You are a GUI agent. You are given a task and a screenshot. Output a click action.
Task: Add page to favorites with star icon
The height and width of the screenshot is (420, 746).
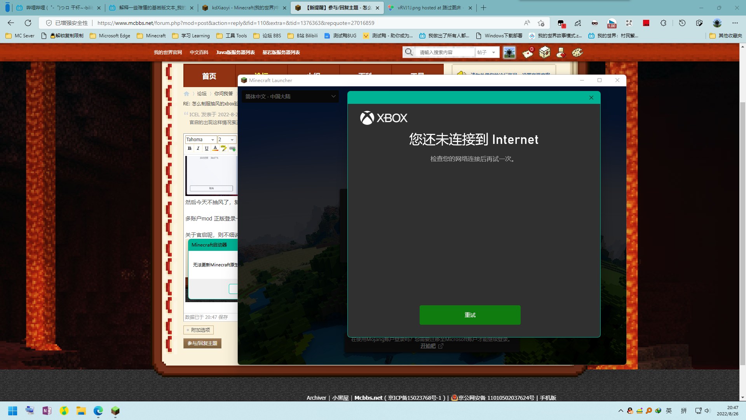coord(541,23)
